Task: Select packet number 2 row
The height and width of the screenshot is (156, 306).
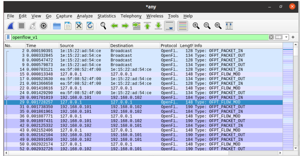Action: [x=144, y=51]
